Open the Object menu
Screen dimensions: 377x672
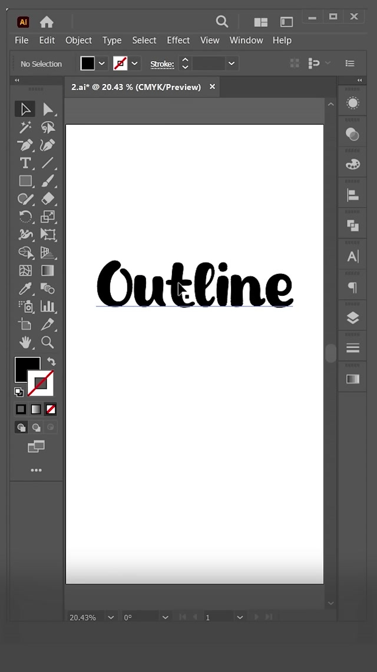(78, 40)
